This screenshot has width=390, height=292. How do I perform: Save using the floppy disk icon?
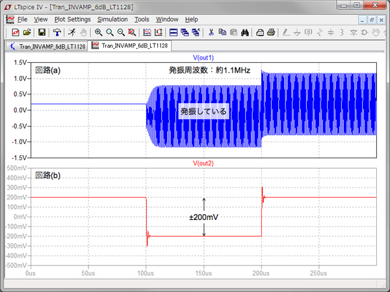point(42,32)
